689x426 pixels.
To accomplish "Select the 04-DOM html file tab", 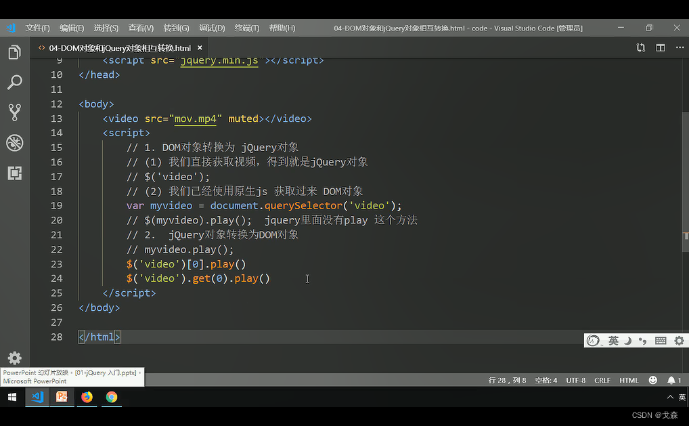I will (120, 47).
